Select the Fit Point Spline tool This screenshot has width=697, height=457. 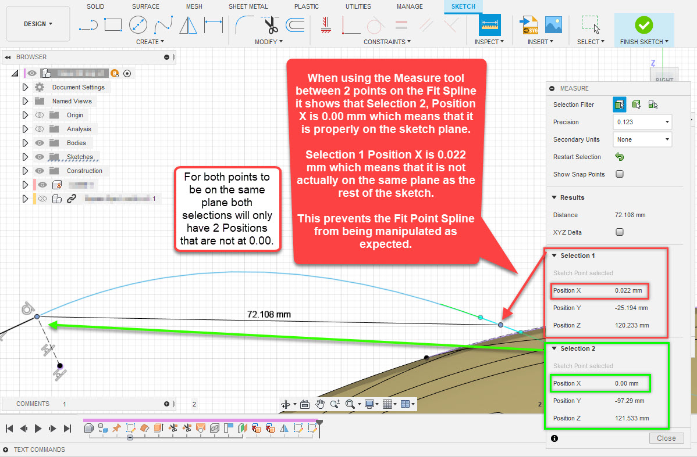(x=163, y=25)
